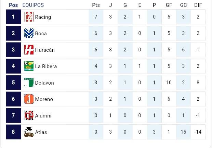
Task: Click the La Ribera team crest
Action: click(x=29, y=66)
